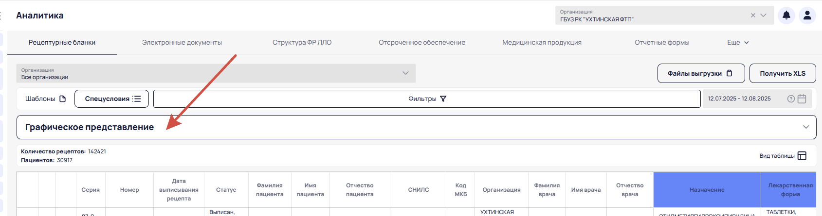
Task: Click СНИЛС column header
Action: [419, 190]
